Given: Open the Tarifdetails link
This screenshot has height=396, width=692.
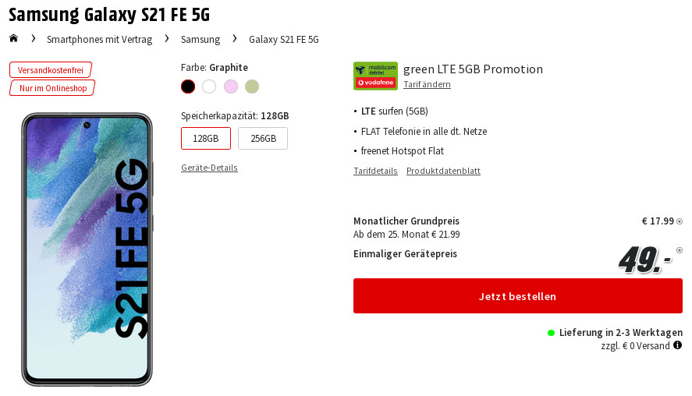Looking at the screenshot, I should 375,171.
